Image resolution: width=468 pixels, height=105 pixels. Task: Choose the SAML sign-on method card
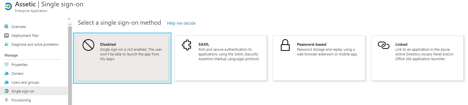pyautogui.click(x=221, y=58)
